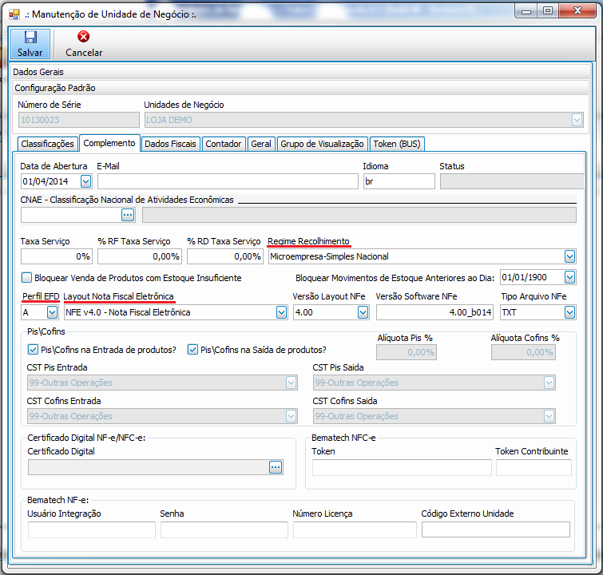603x575 pixels.
Task: Click the % RF Taxa Serviço field
Action: [x=139, y=256]
